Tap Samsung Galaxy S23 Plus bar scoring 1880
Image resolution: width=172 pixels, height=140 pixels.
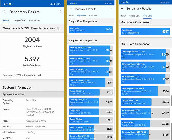coord(91,61)
